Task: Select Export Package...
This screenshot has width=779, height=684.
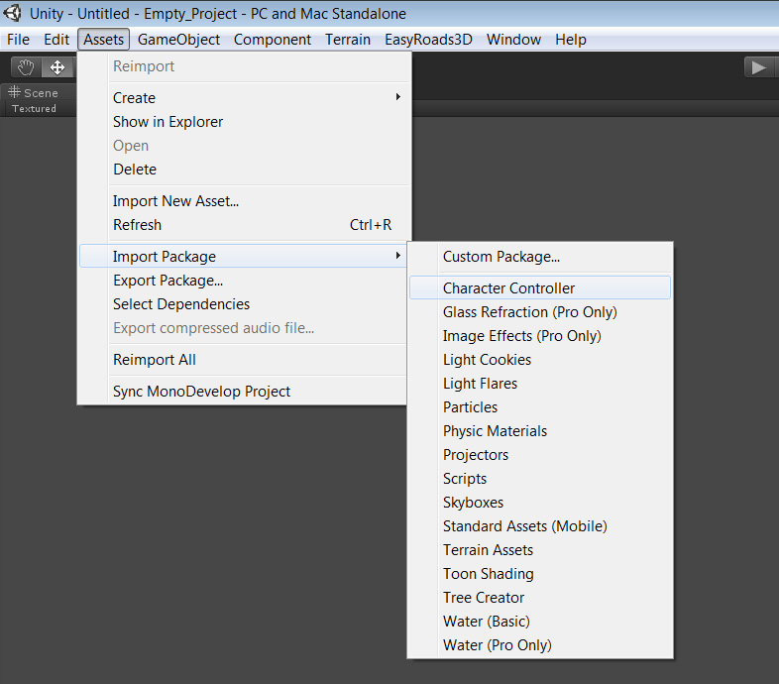Action: [x=244, y=281]
